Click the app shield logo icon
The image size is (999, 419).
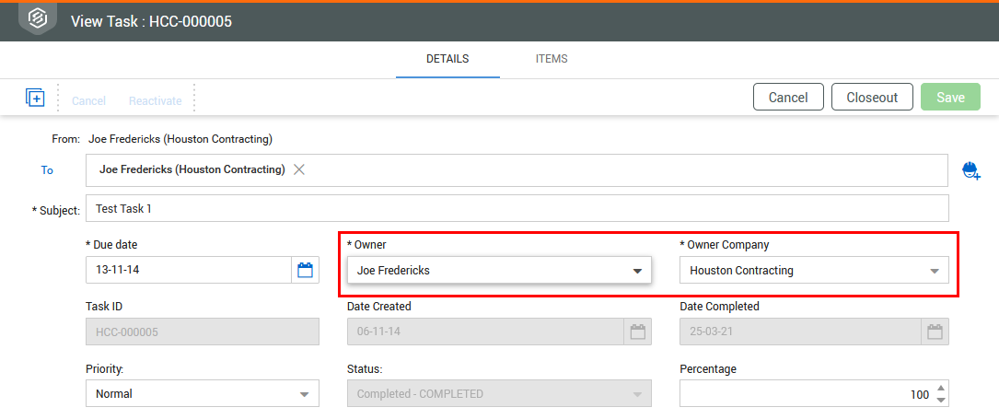pyautogui.click(x=38, y=19)
